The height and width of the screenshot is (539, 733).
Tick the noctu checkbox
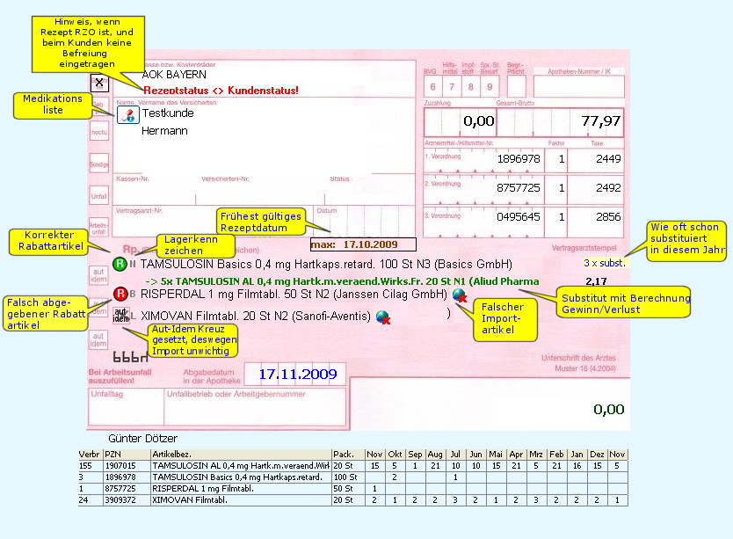click(99, 132)
